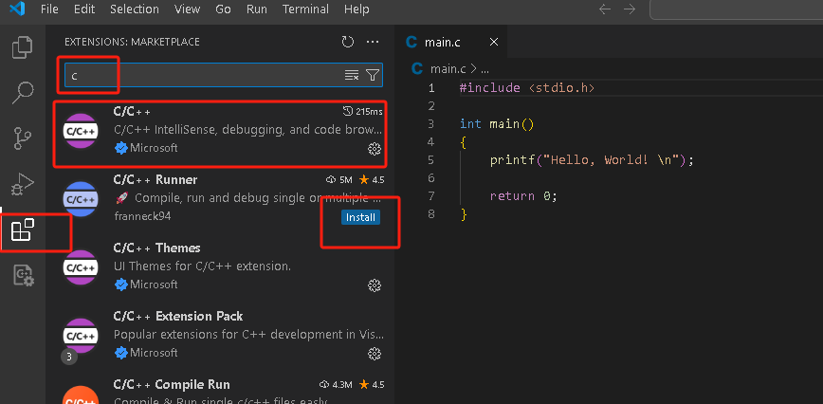This screenshot has width=823, height=404.
Task: Open manage gear for C/C++ Themes
Action: click(375, 285)
